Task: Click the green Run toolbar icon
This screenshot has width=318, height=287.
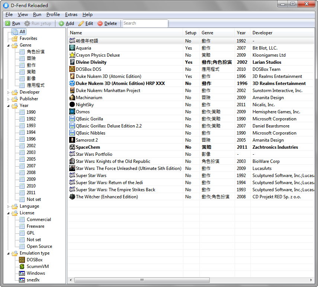Action: [x=8, y=23]
